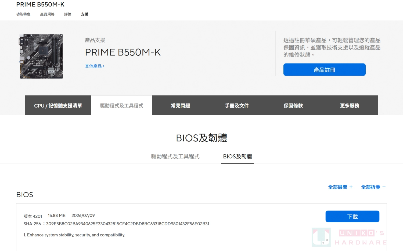
Task: Select the 支援 tab
Action: (x=85, y=14)
